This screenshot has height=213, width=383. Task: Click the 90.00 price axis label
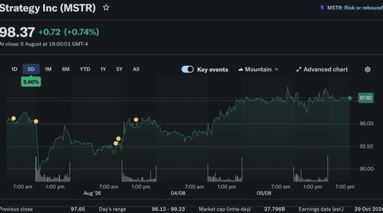click(x=366, y=169)
